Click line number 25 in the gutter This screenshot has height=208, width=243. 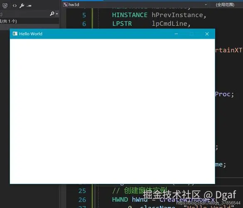[82, 191]
